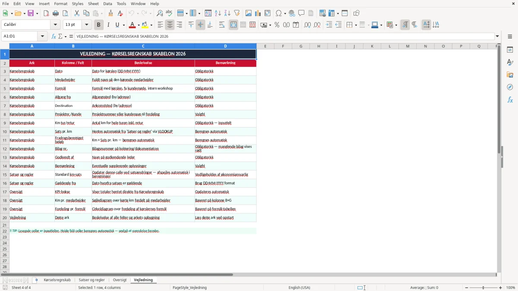The width and height of the screenshot is (518, 291).
Task: Sort descending
Action: [227, 13]
